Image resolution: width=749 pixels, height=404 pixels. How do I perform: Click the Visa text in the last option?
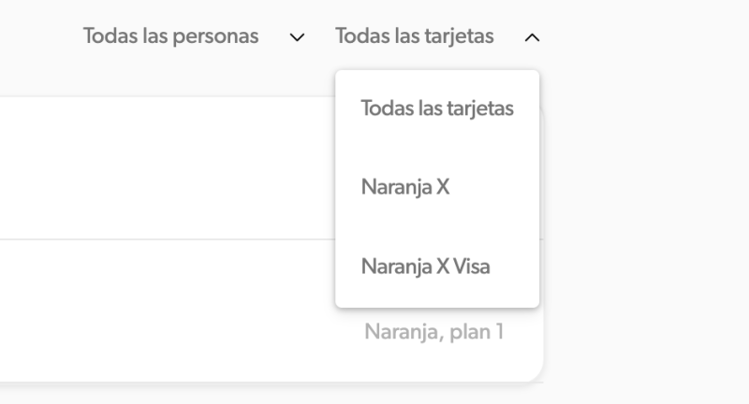click(x=472, y=267)
